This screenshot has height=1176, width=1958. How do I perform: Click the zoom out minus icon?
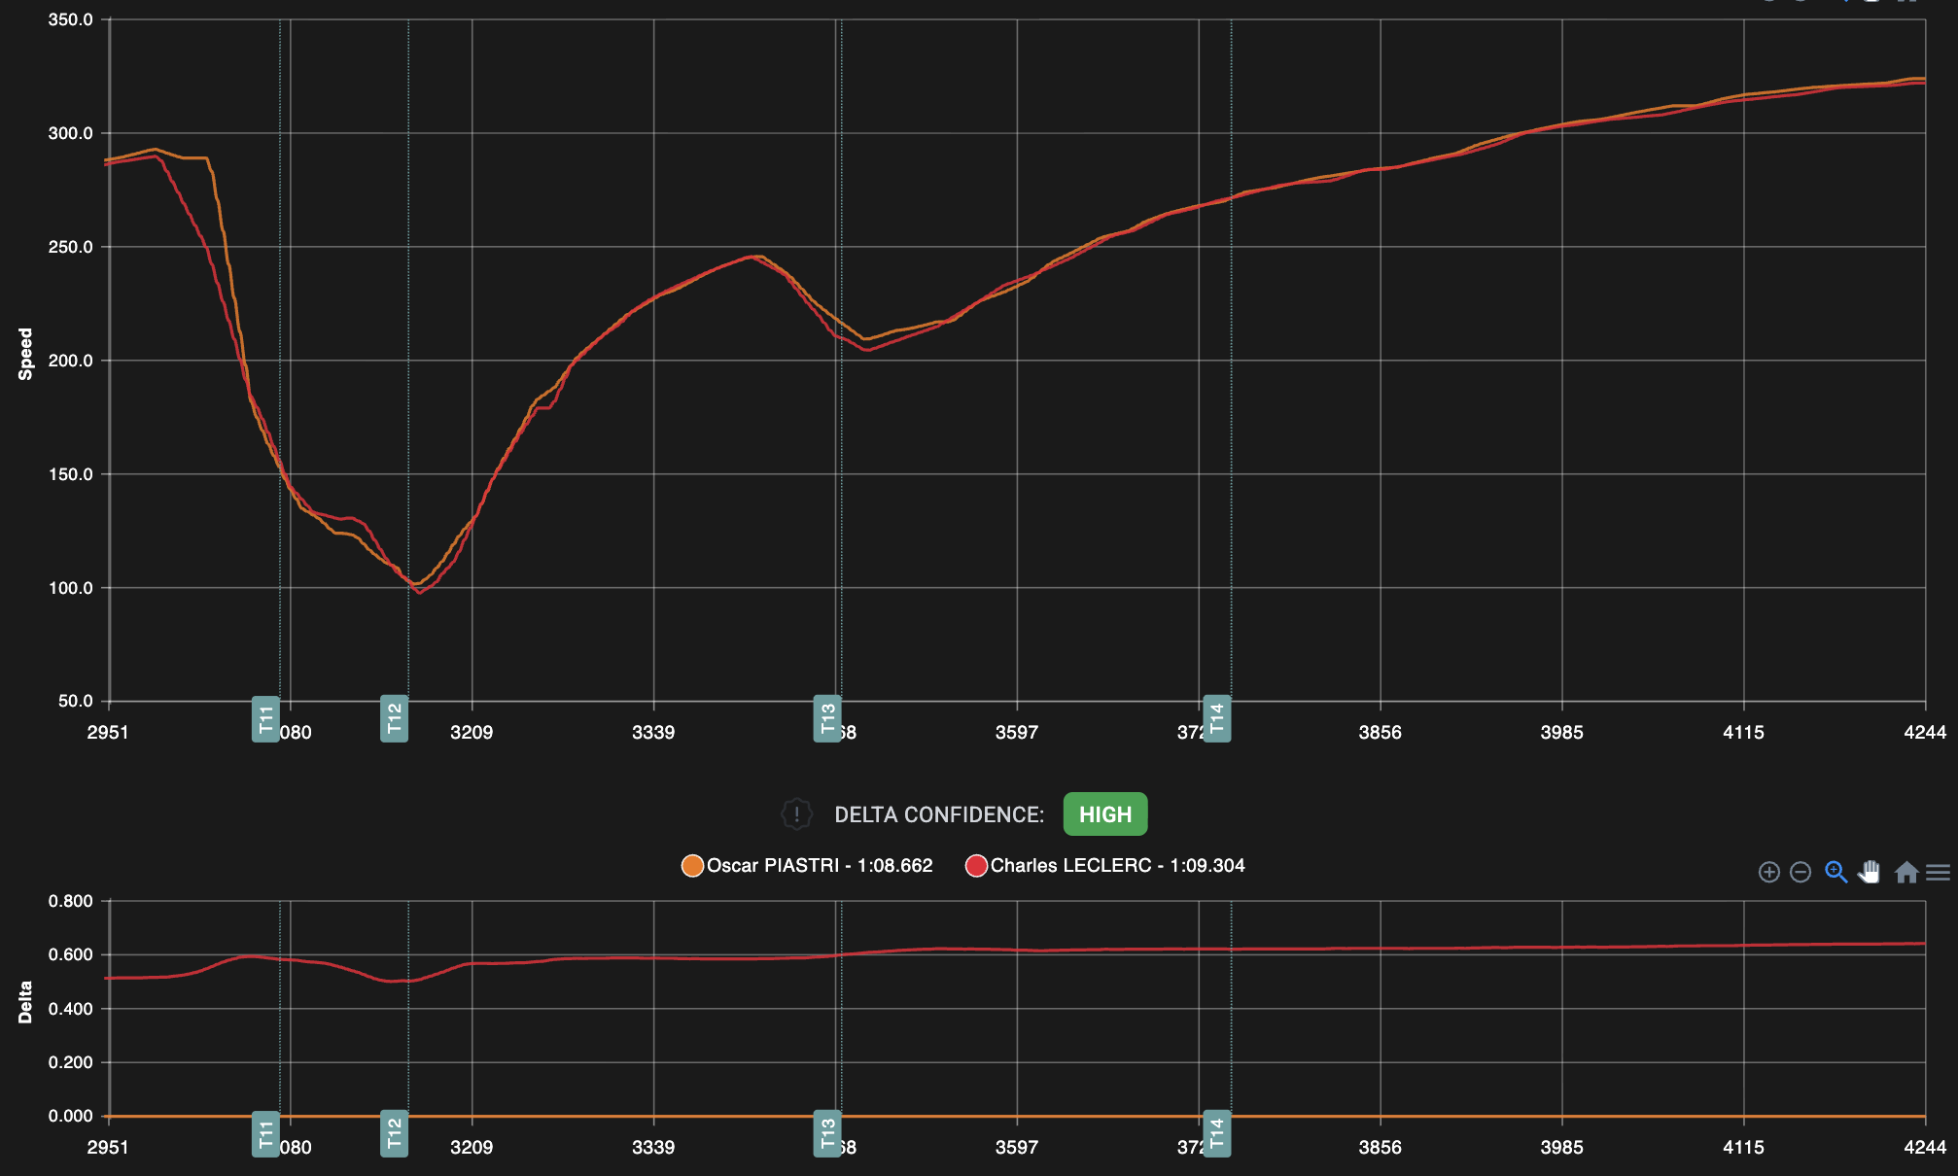(1801, 872)
